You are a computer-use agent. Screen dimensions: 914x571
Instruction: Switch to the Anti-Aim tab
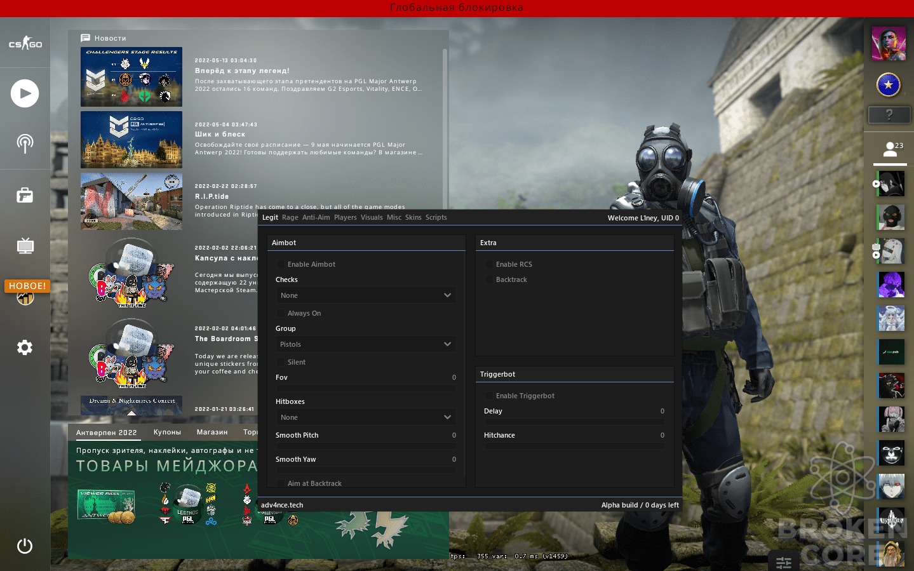(316, 217)
